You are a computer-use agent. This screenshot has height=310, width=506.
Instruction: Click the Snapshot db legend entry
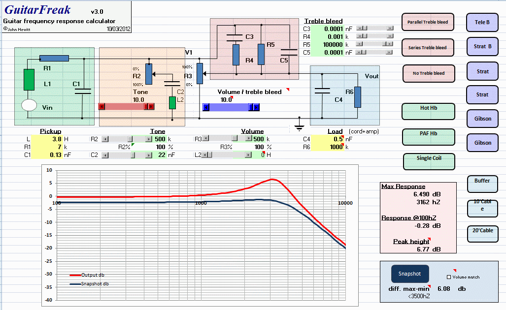point(89,284)
